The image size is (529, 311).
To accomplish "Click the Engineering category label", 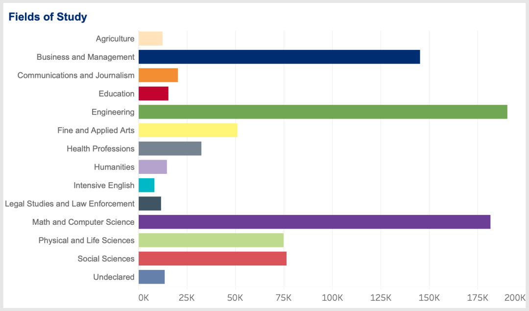I will [x=113, y=112].
